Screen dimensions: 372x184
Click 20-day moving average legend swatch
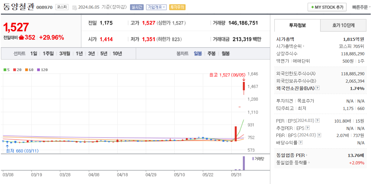point(14,70)
